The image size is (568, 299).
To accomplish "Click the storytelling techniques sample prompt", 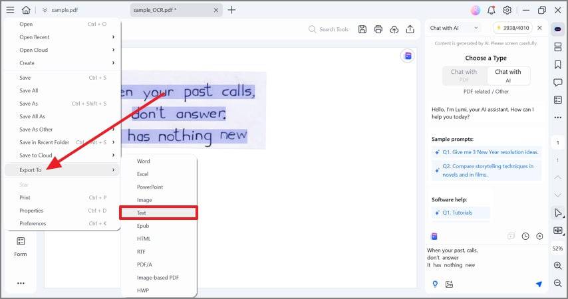I will point(486,170).
